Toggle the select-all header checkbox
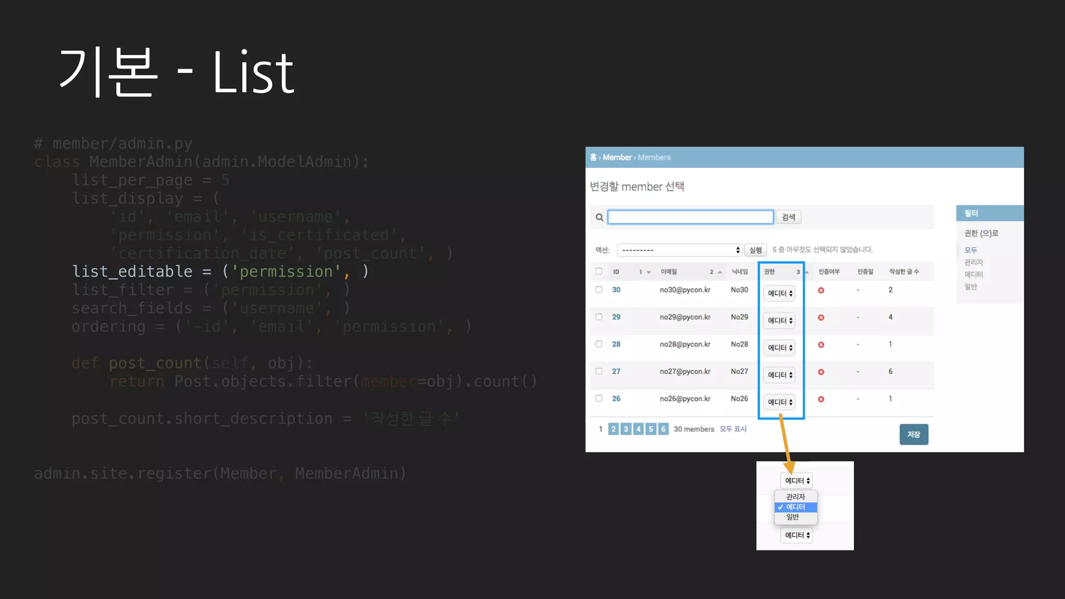 tap(599, 271)
